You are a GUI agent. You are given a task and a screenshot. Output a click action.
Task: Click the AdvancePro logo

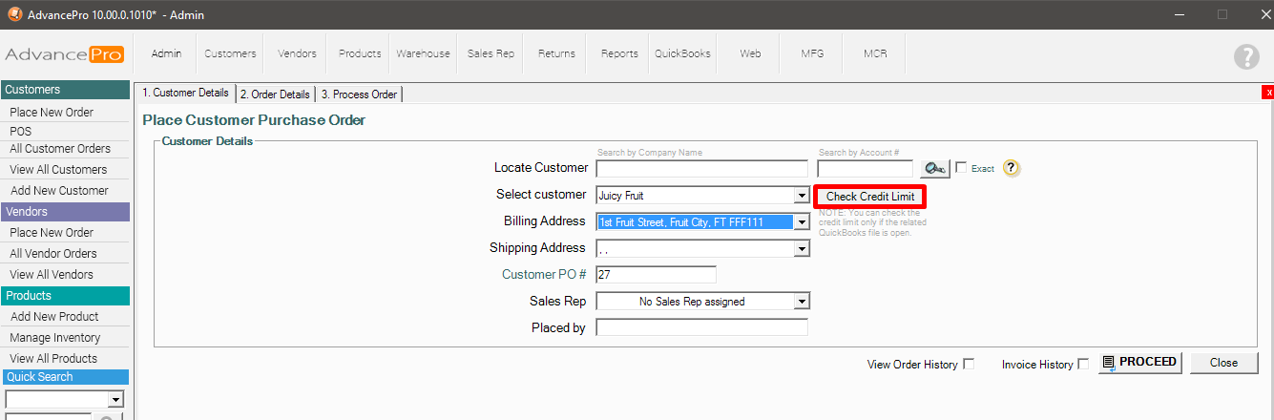coord(64,54)
